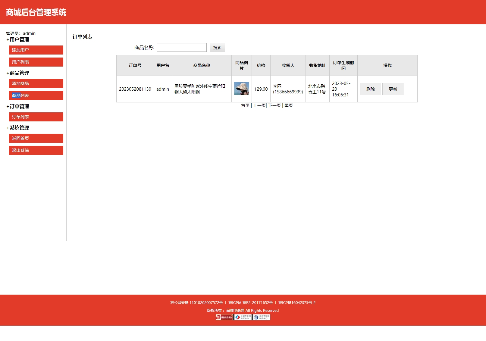Click 返回首页 in the sidebar

[x=36, y=138]
